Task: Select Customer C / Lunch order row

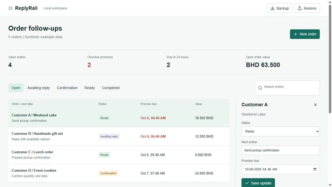Action: tap(119, 155)
